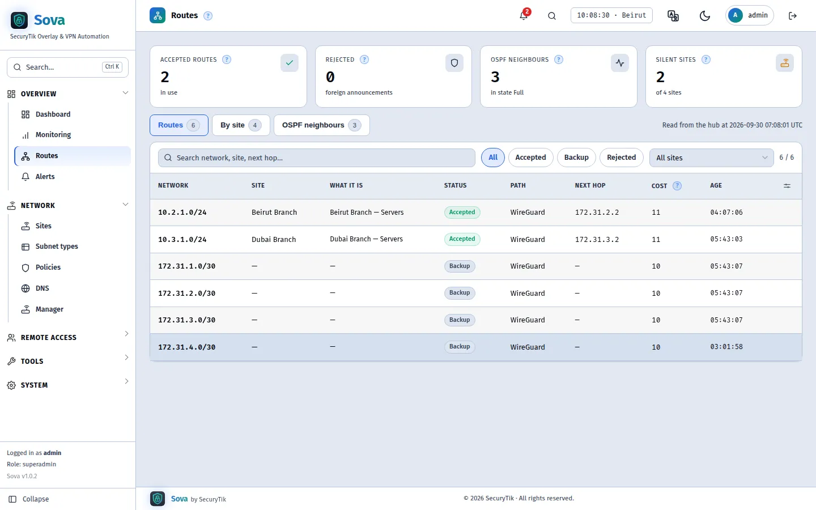
Task: Open the admin user menu
Action: click(x=750, y=15)
